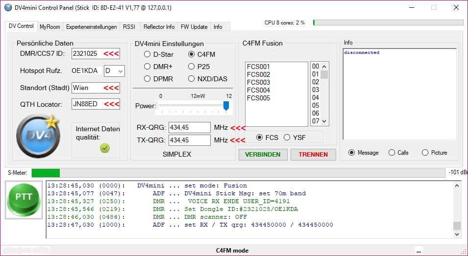Image resolution: width=468 pixels, height=256 pixels.
Task: Click the 'C4FM mode' status bar text
Action: pos(232,251)
